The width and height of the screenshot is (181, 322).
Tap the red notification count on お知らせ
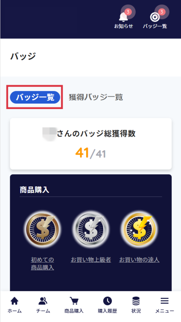tap(128, 12)
